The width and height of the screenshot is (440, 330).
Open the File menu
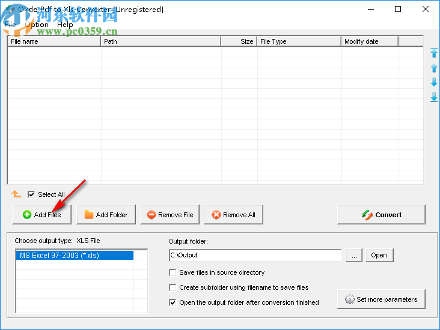[10, 25]
